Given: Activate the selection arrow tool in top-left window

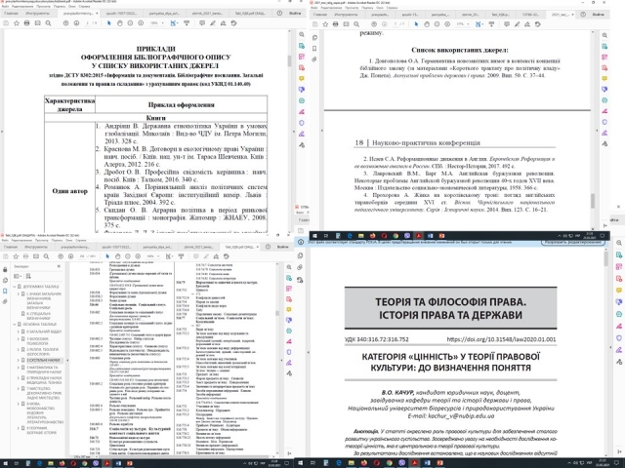Looking at the screenshot, I should point(108,23).
